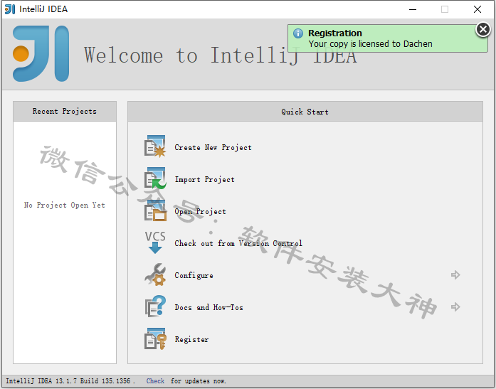The width and height of the screenshot is (496, 389).
Task: Click the Open Project folder icon
Action: coord(155,211)
